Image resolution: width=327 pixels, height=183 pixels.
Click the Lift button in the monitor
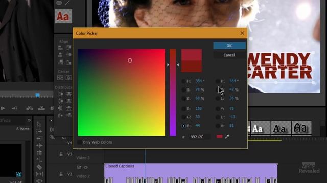[x=30, y=108]
